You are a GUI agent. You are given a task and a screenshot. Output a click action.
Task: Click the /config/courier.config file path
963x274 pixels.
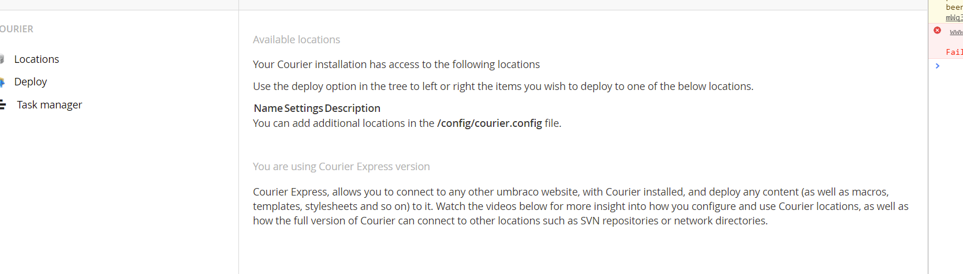pyautogui.click(x=490, y=123)
